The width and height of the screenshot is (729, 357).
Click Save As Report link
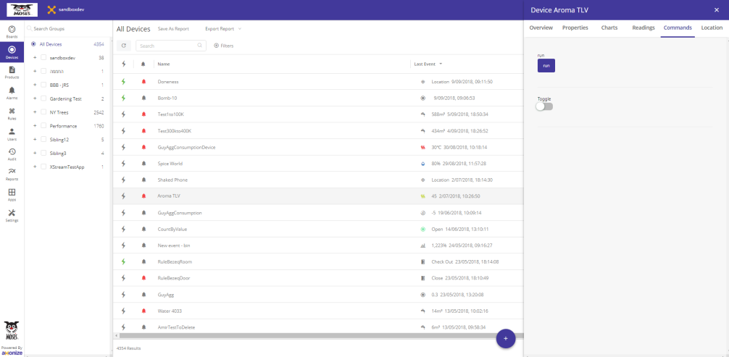click(173, 29)
